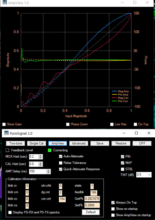Click the SetPk value field
Image resolution: width=155 pixels, height=220 pixels.
pos(92,205)
